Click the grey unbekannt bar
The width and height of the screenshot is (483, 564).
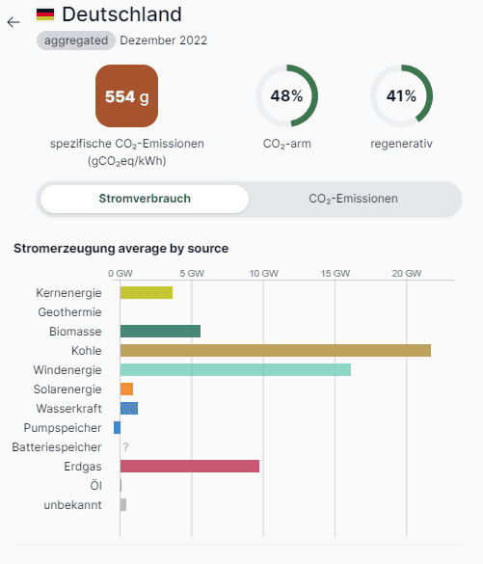click(x=123, y=504)
